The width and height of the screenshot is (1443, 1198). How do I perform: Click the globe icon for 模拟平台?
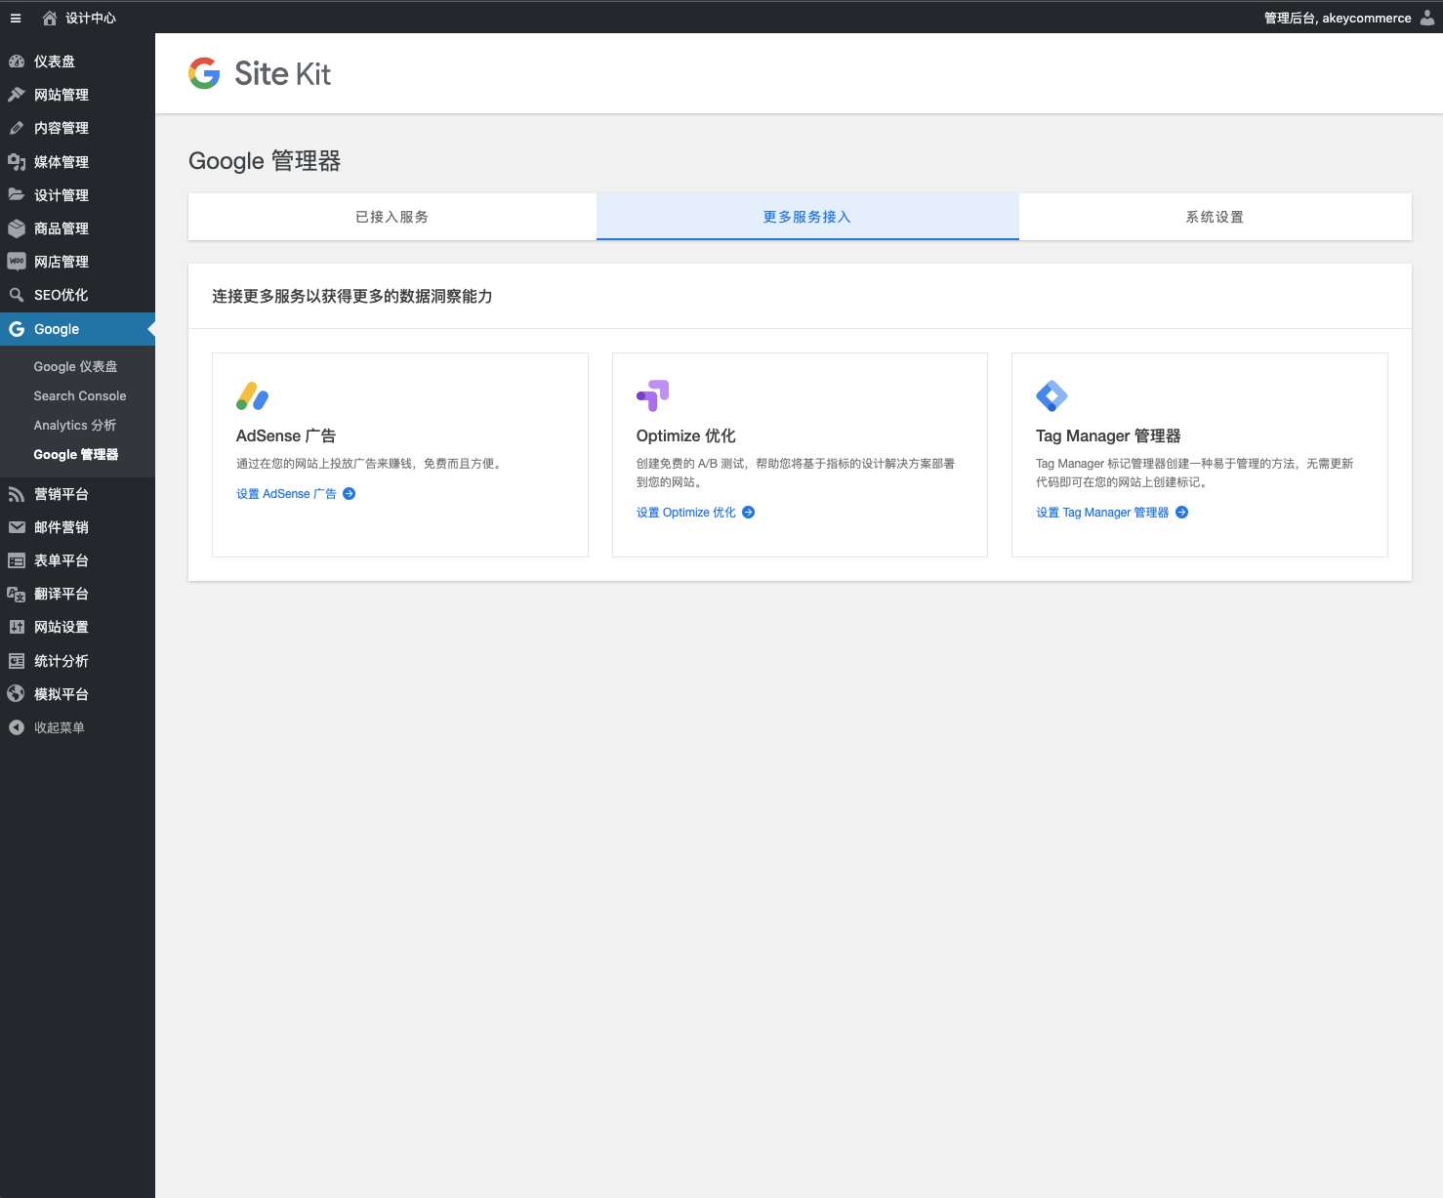[17, 694]
